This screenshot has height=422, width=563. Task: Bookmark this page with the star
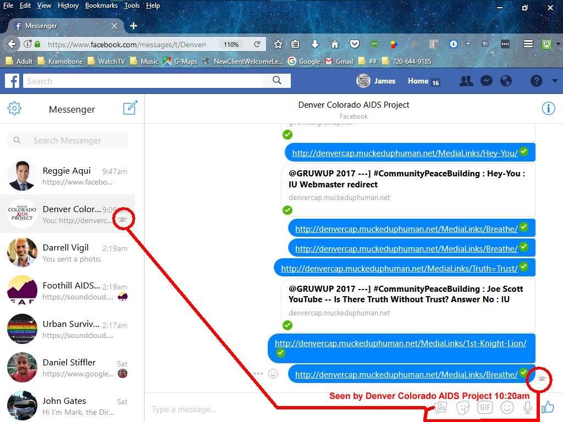tap(278, 44)
